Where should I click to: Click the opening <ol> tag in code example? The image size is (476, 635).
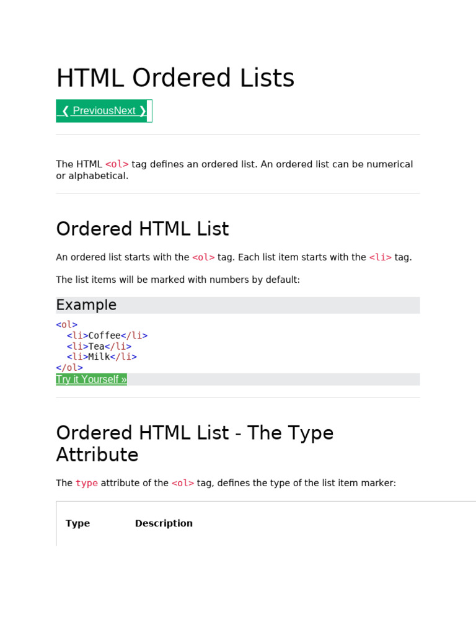pyautogui.click(x=67, y=324)
